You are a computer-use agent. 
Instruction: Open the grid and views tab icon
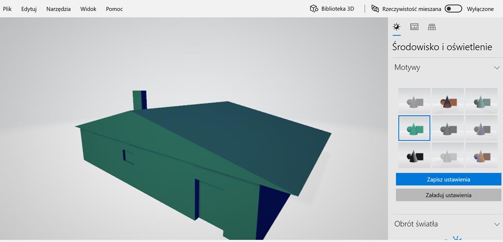432,27
